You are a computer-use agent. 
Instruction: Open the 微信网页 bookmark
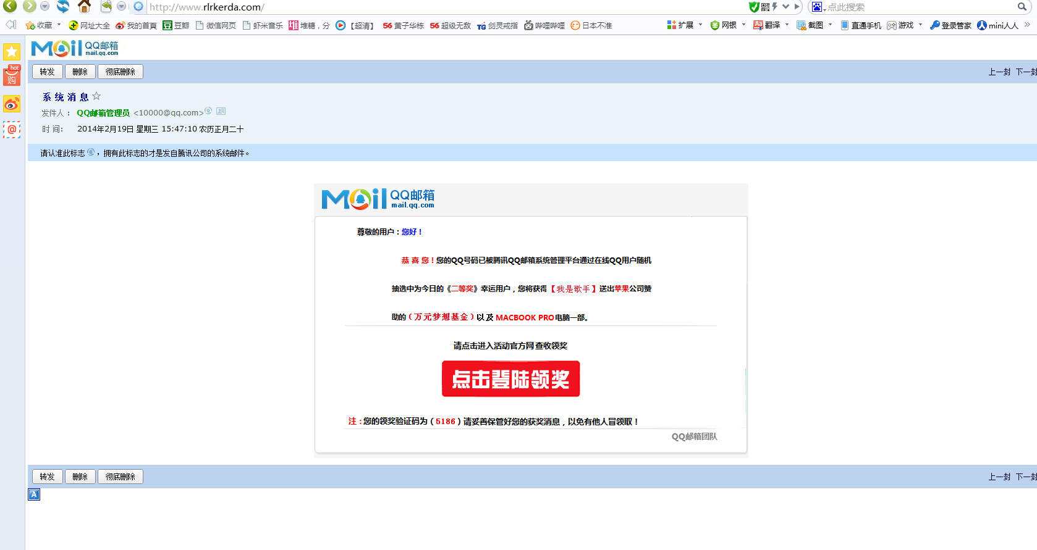(x=216, y=25)
